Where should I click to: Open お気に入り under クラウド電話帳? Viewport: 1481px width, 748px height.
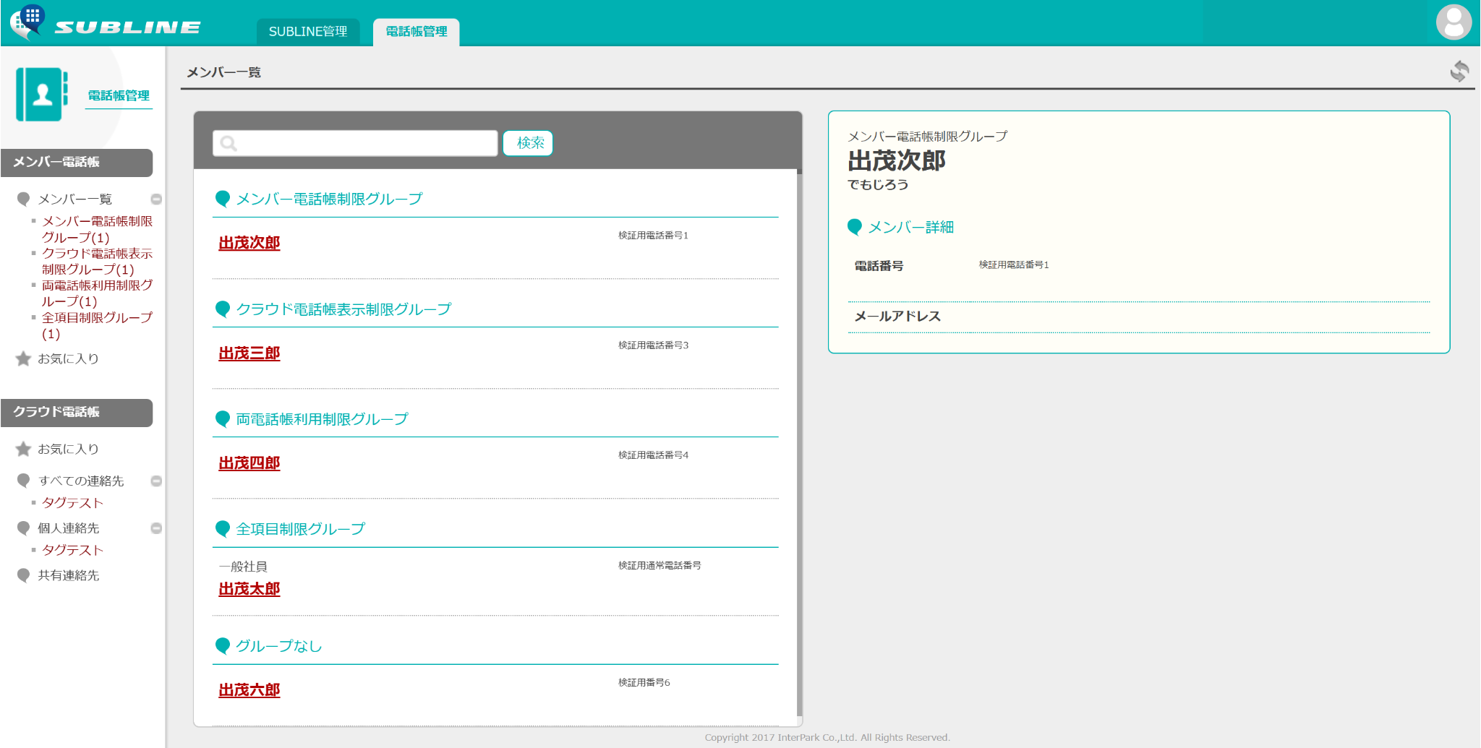click(x=68, y=450)
